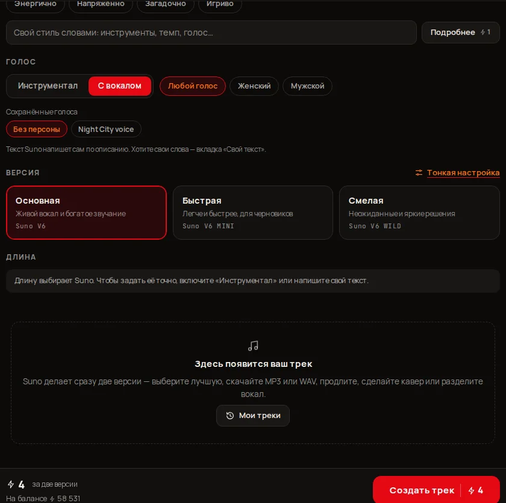Viewport: 506px width, 503px height.
Task: Click the heading "Здесь появится ваш трек"
Action: (x=254, y=364)
